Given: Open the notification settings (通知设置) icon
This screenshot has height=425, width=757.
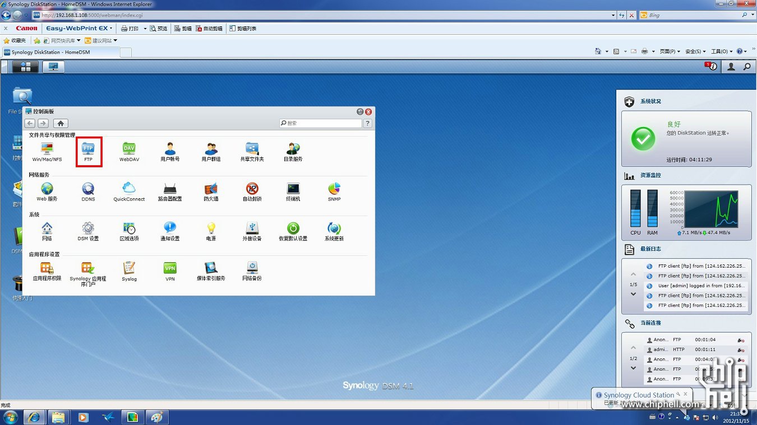Looking at the screenshot, I should click(170, 231).
